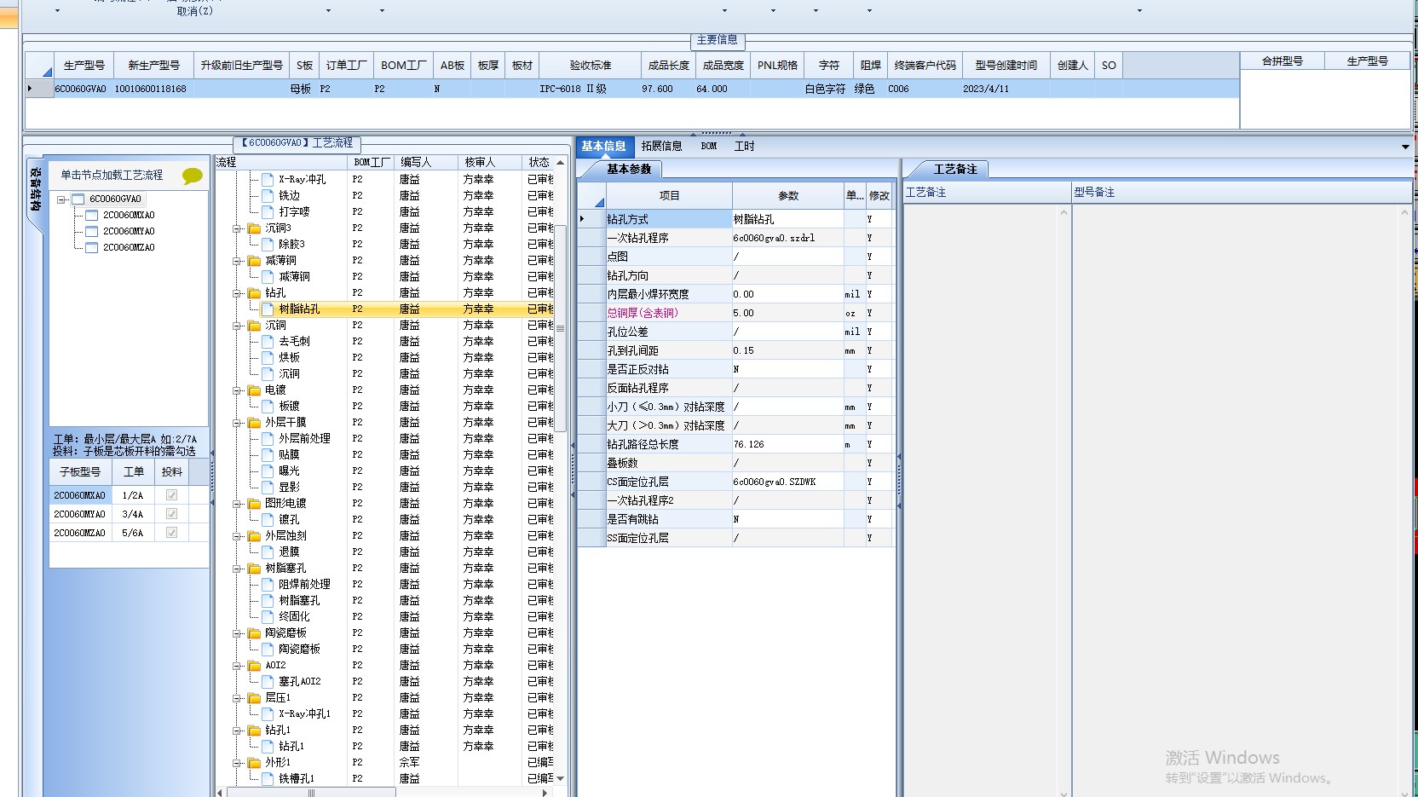The width and height of the screenshot is (1418, 797).
Task: Click the 6C0060GVA0 node window icon
Action: (x=78, y=199)
